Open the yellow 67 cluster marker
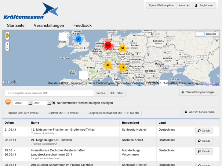 (x=108, y=65)
